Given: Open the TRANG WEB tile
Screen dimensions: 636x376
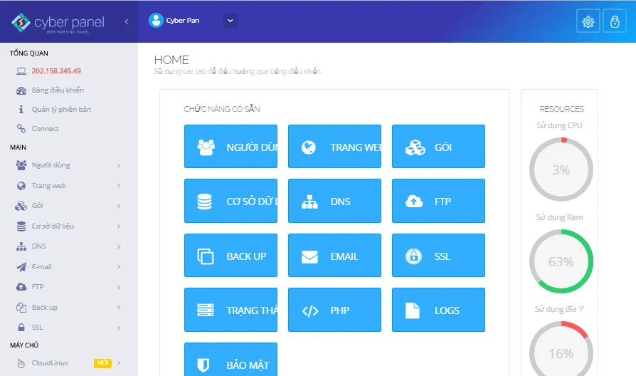Looking at the screenshot, I should coord(334,146).
